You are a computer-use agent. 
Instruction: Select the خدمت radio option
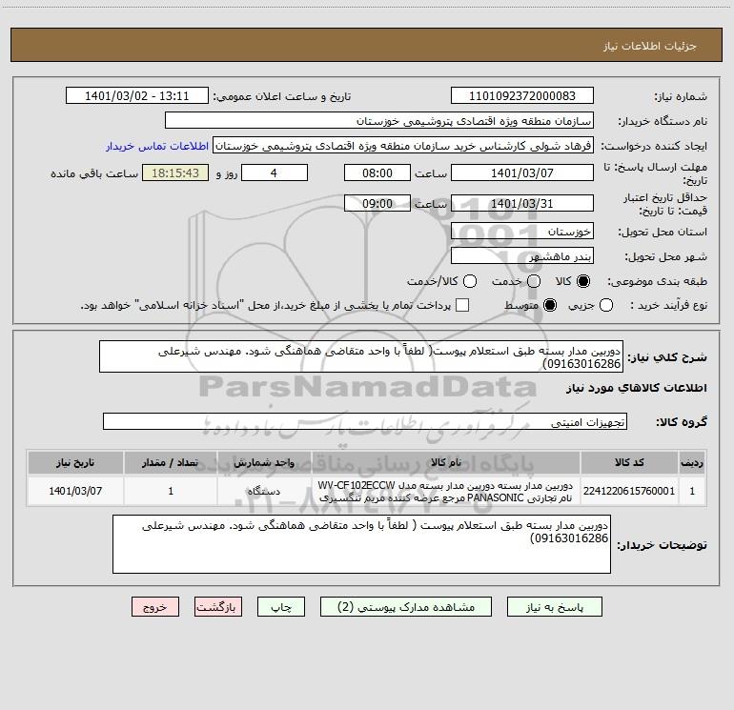click(534, 281)
